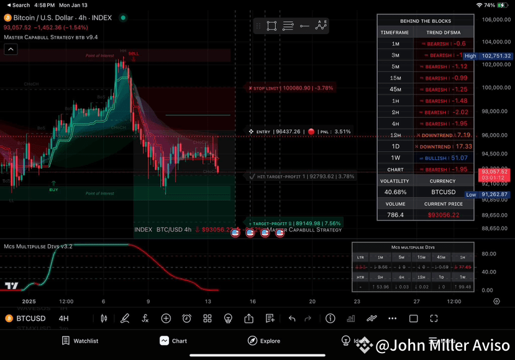515x360 pixels.
Task: Select the Horizontal Line tool
Action: point(304,26)
